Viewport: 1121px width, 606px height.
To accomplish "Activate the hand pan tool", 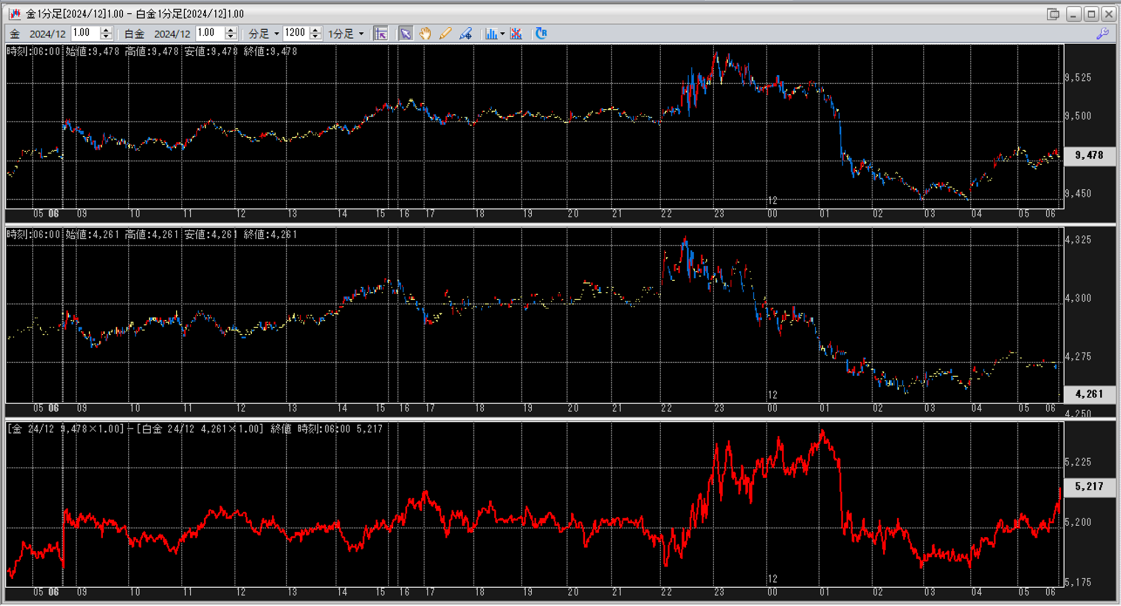I will coord(425,33).
